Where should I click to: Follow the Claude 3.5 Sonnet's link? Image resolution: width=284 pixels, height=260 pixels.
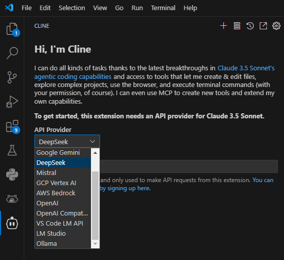(246, 68)
